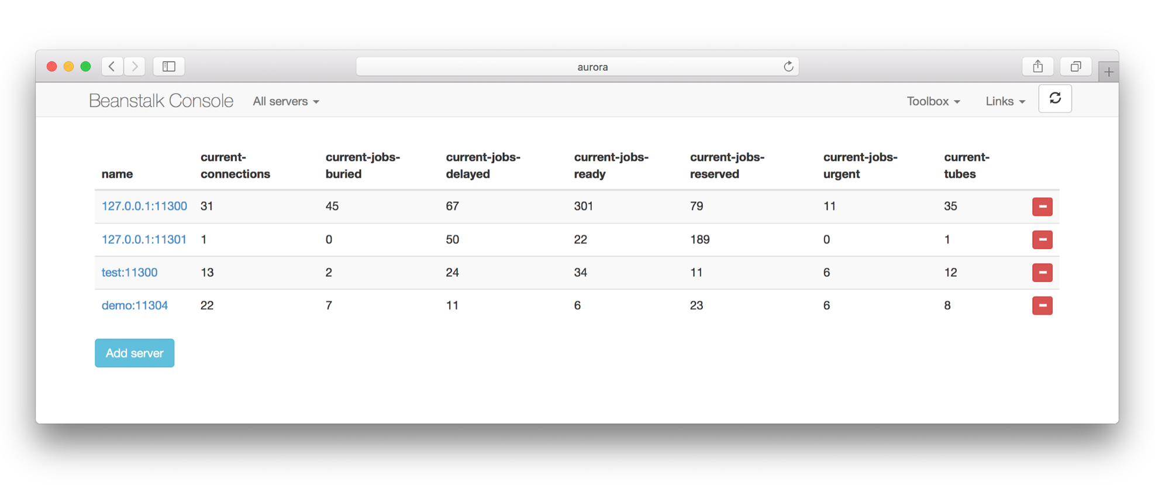Show all tabs overview button
This screenshot has width=1155, height=485.
tap(1076, 67)
